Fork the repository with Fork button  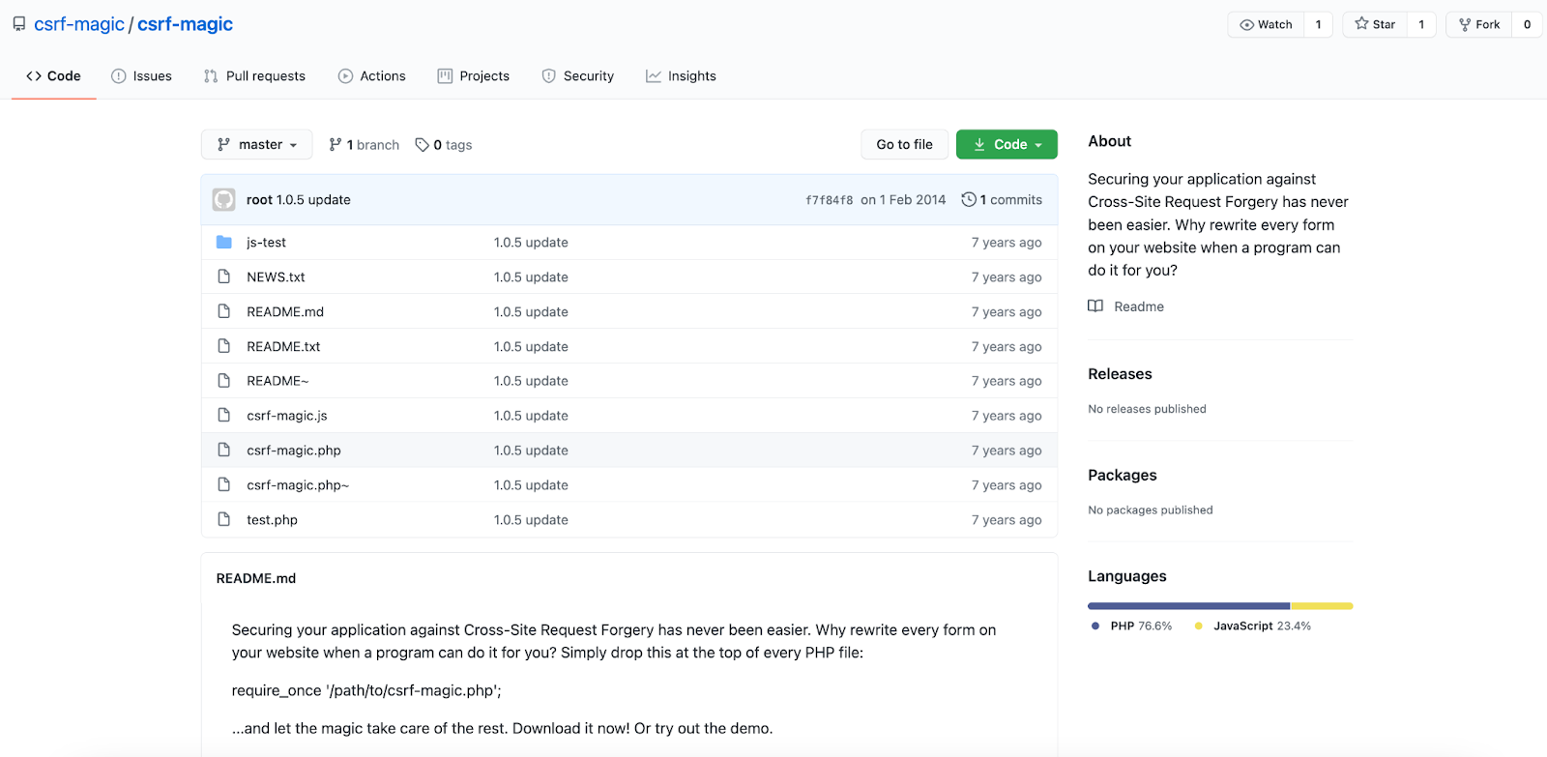(1479, 25)
